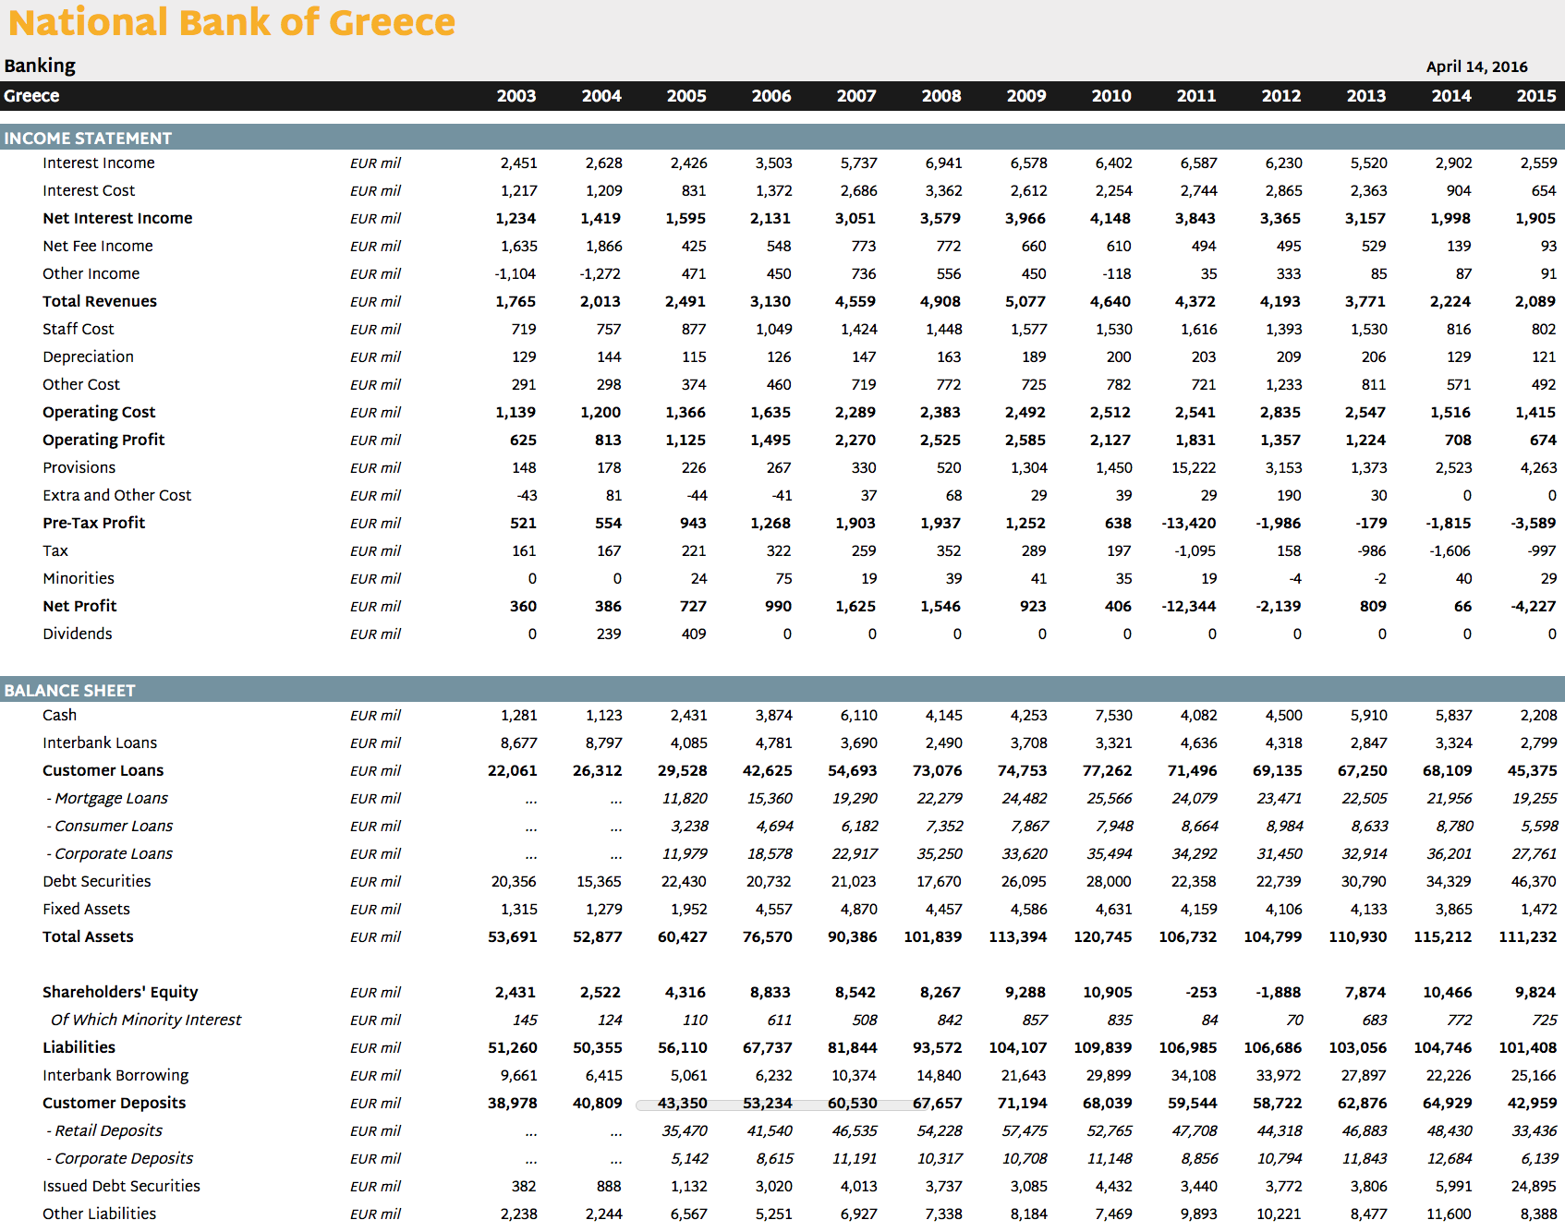Select the 'Total Assets' row label
This screenshot has height=1232, width=1565.
pyautogui.click(x=88, y=937)
